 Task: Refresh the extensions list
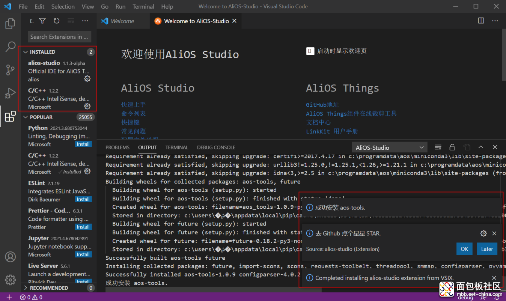coord(56,21)
